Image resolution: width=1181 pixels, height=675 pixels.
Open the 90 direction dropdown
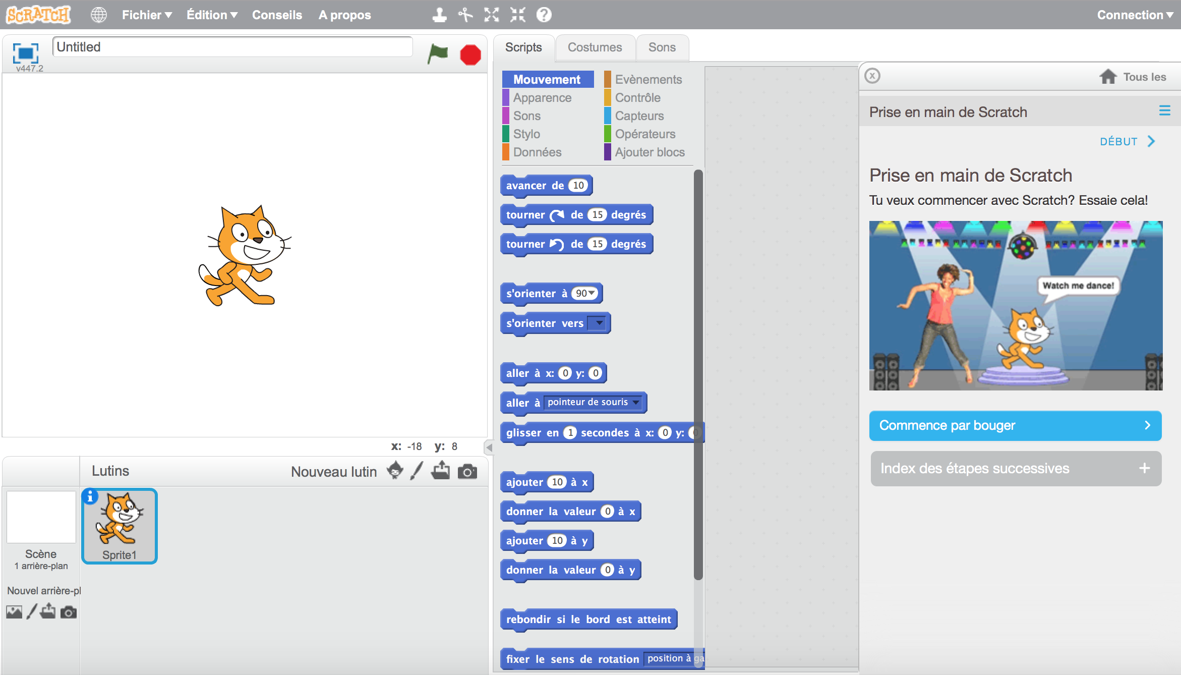tap(592, 293)
